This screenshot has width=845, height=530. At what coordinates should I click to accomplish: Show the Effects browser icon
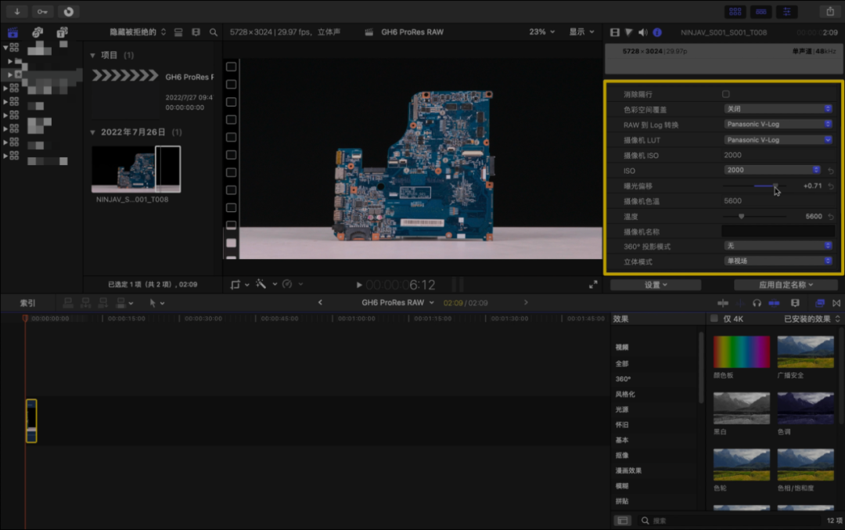tap(820, 303)
